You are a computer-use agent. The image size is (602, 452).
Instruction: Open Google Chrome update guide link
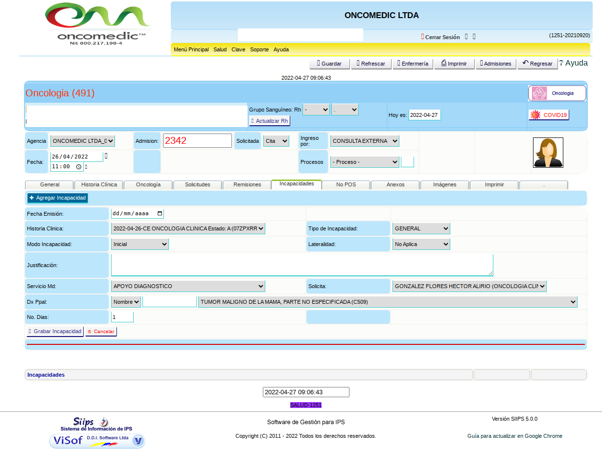coord(514,436)
